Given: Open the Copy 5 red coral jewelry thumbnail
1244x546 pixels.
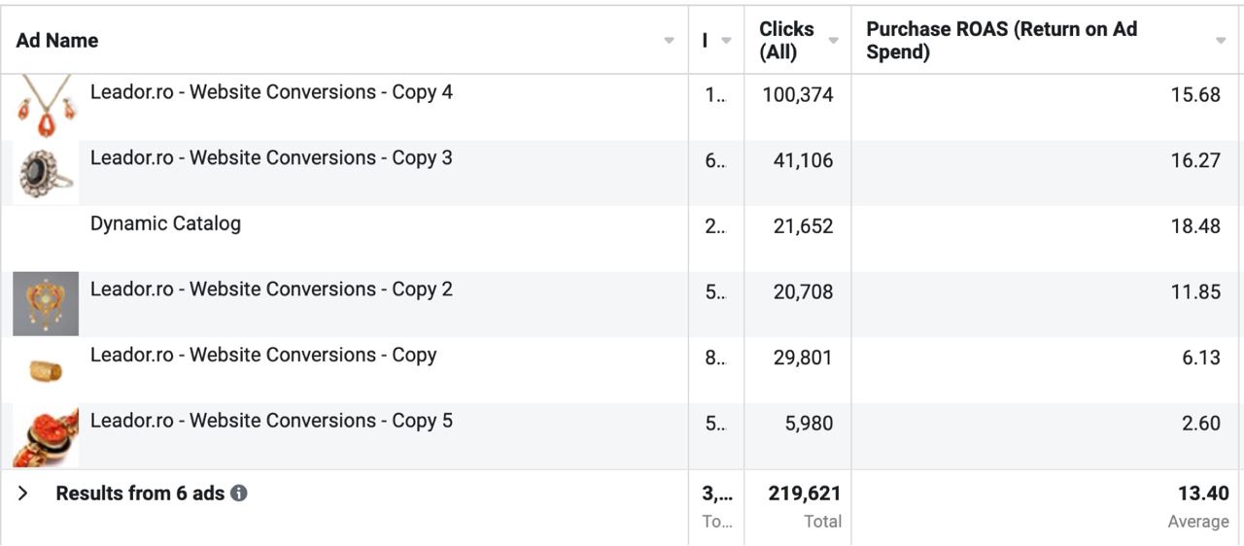Looking at the screenshot, I should [x=46, y=435].
